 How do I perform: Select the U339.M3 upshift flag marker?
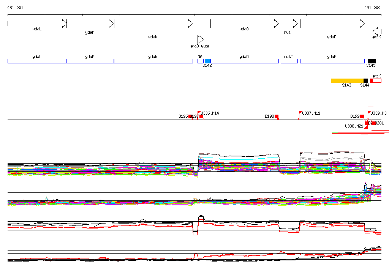369,113
